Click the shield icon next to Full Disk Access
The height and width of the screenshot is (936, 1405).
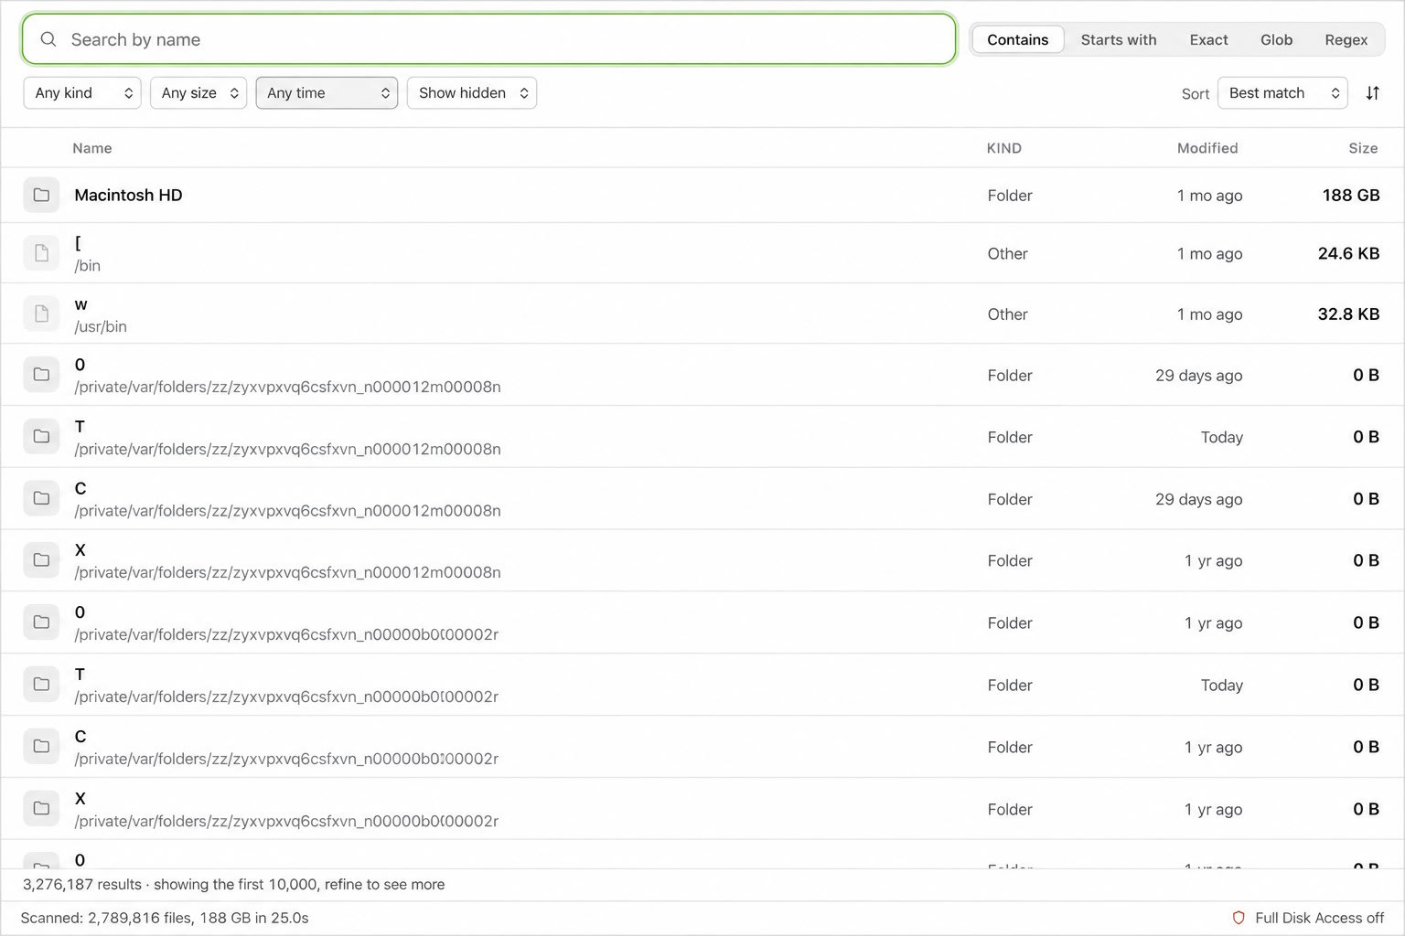[x=1239, y=918]
